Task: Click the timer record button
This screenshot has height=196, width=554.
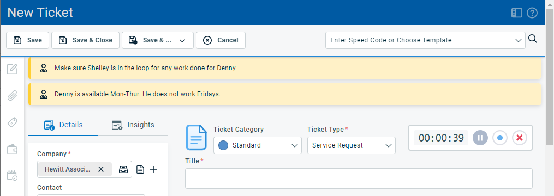Action: click(x=500, y=138)
